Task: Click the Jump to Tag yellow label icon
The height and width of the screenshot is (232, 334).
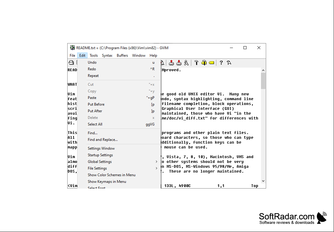Action: click(212, 63)
